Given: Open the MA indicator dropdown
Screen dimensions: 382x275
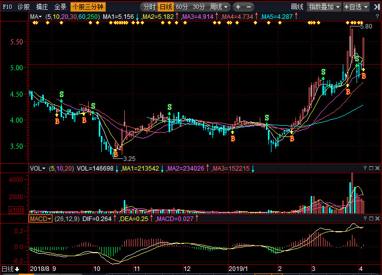Looking at the screenshot, I should (36, 17).
